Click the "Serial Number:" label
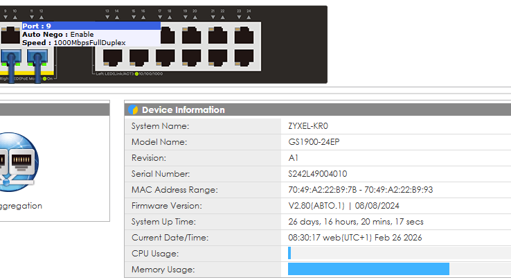This screenshot has width=511, height=280. 161,174
